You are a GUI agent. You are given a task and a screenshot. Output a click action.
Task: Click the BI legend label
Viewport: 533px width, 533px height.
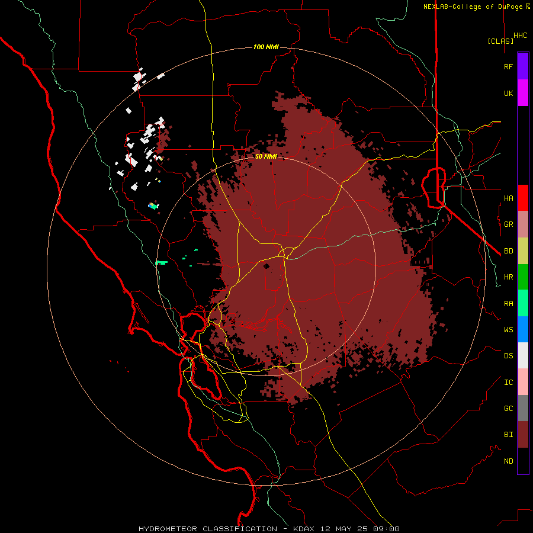click(508, 435)
